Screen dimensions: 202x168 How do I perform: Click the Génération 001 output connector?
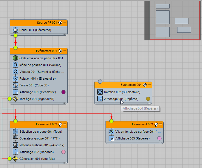click(x=10, y=159)
